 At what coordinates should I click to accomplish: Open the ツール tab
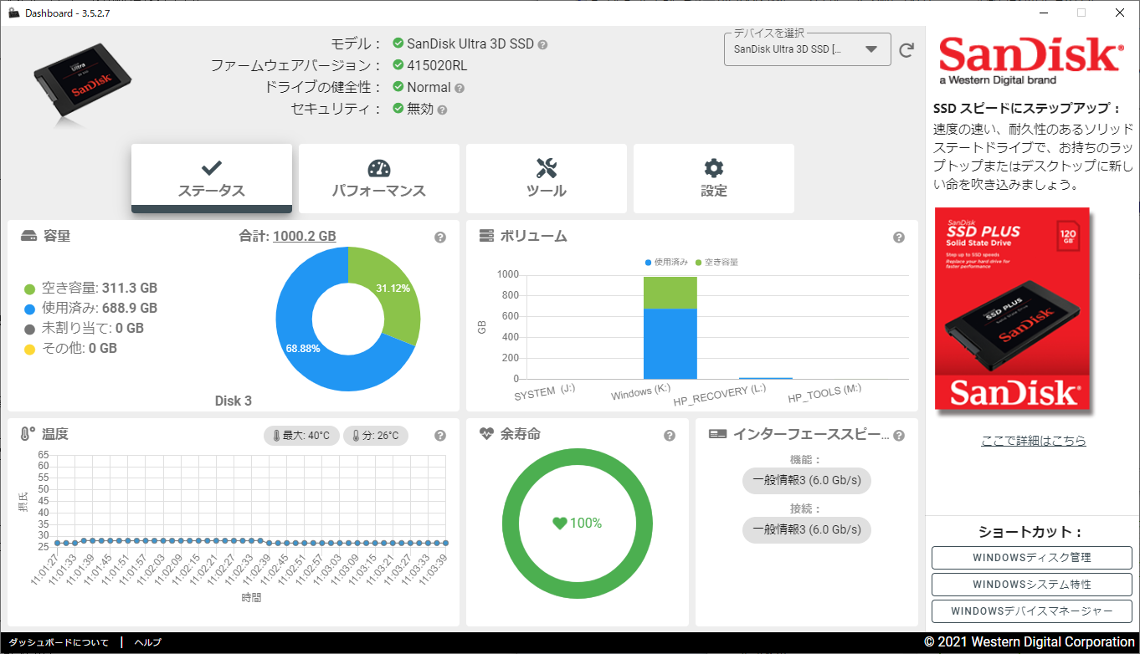[x=547, y=178]
